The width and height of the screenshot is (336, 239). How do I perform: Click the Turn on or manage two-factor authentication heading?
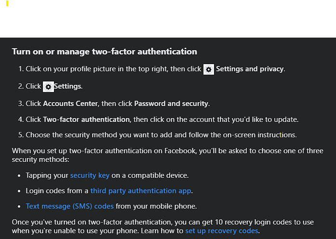pyautogui.click(x=105, y=52)
